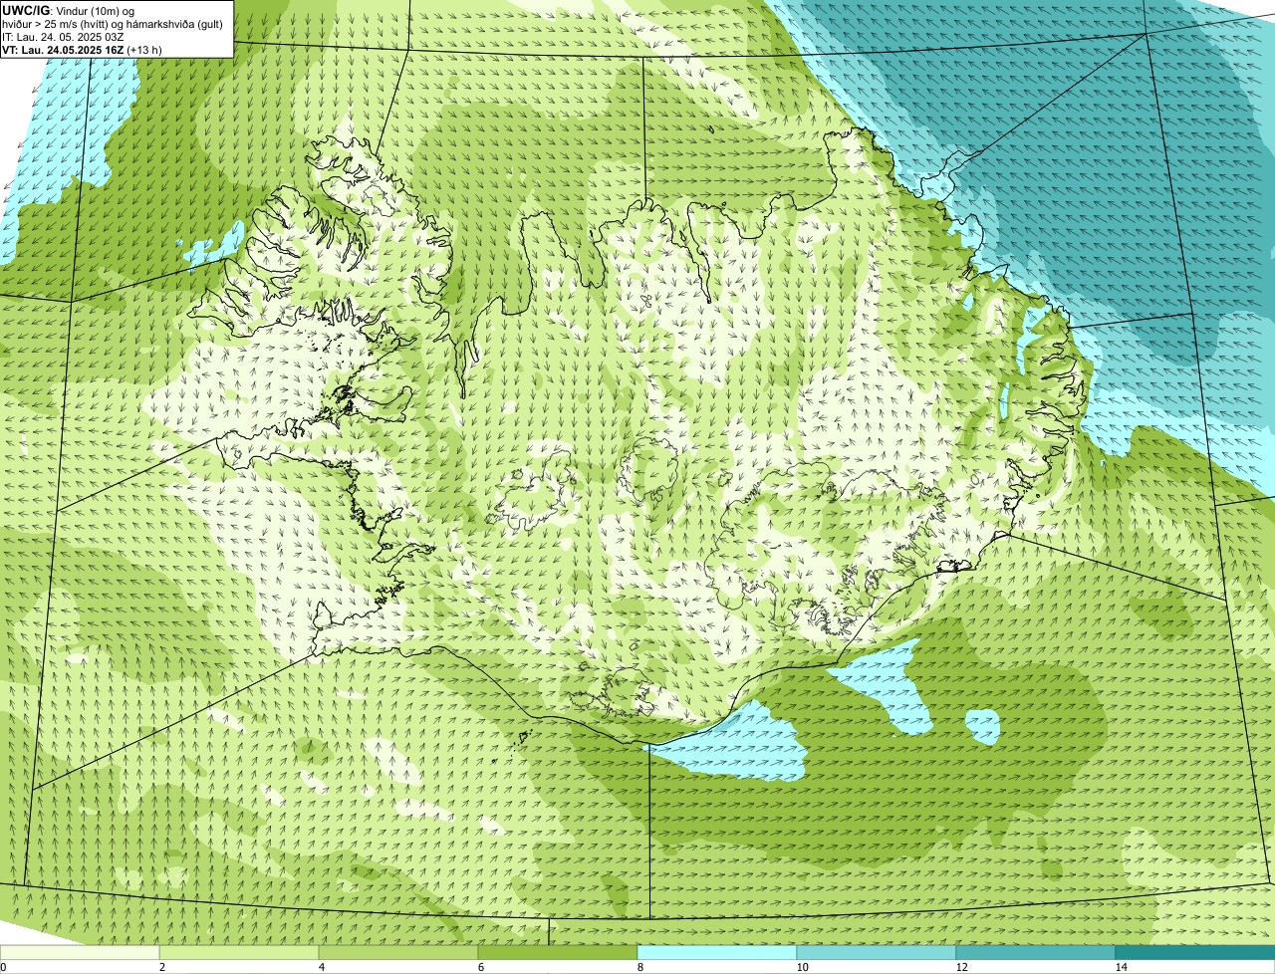This screenshot has height=974, width=1275.
Task: Click the legend tick label "4"
Action: click(321, 967)
